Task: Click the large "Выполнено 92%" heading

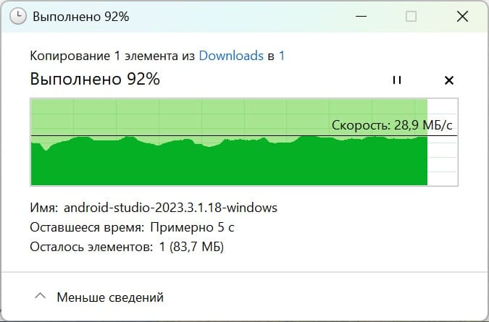Action: point(95,79)
